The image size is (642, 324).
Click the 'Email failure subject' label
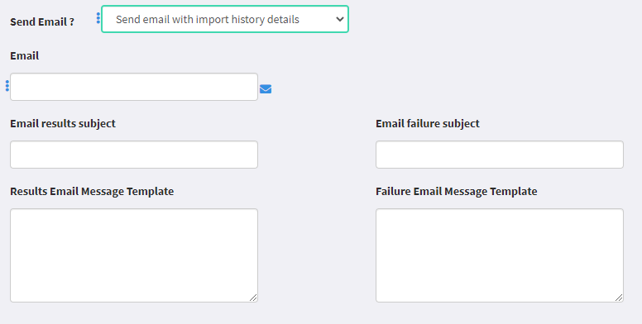428,123
